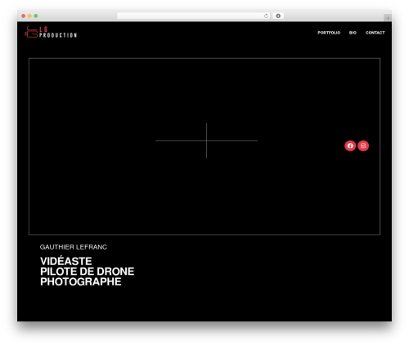
Task: Click the crosshair in the video frame
Action: pyautogui.click(x=206, y=141)
